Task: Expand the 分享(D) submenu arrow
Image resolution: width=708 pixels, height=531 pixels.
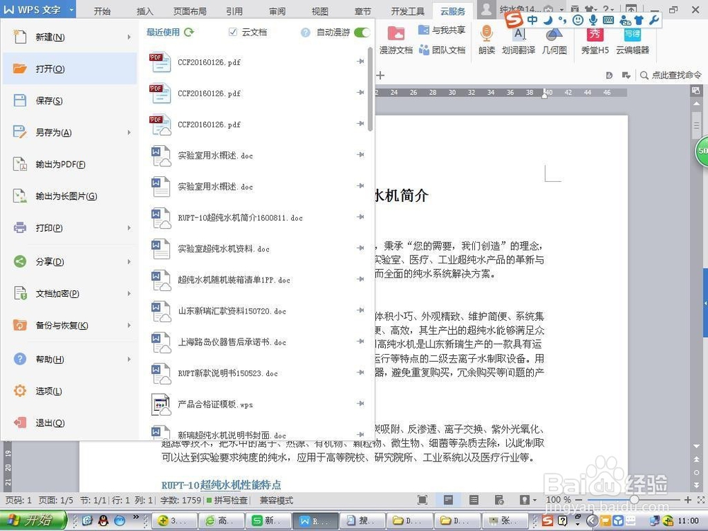Action: [x=129, y=262]
